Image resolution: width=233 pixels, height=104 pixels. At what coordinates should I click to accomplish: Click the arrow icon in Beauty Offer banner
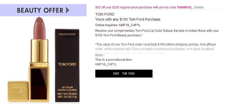tap(68, 10)
